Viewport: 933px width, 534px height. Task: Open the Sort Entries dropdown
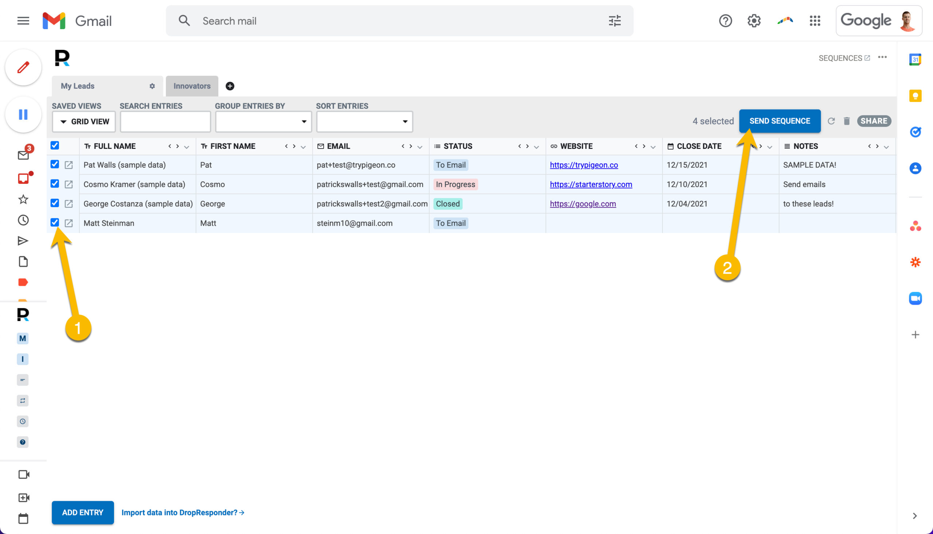(364, 122)
